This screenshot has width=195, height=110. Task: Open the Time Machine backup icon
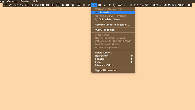coord(6,5)
